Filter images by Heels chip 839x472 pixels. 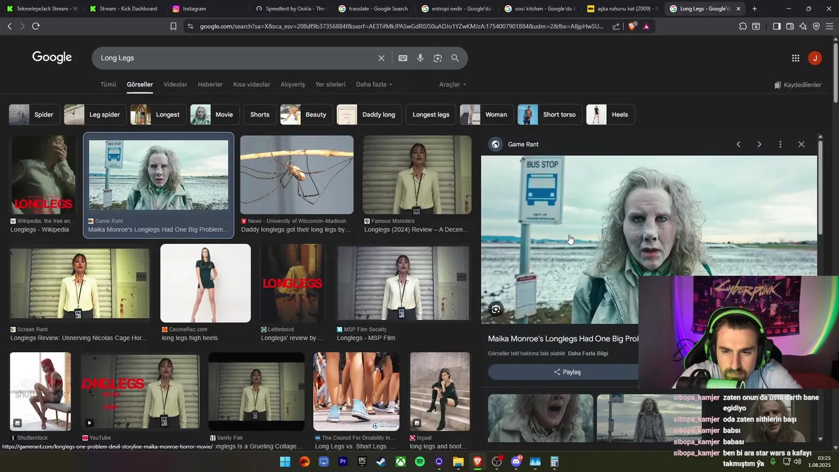tap(610, 115)
